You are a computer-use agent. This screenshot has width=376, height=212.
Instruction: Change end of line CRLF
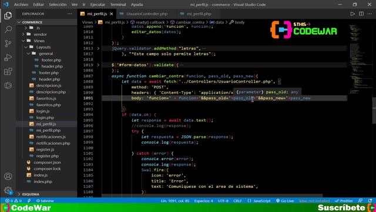237,201
